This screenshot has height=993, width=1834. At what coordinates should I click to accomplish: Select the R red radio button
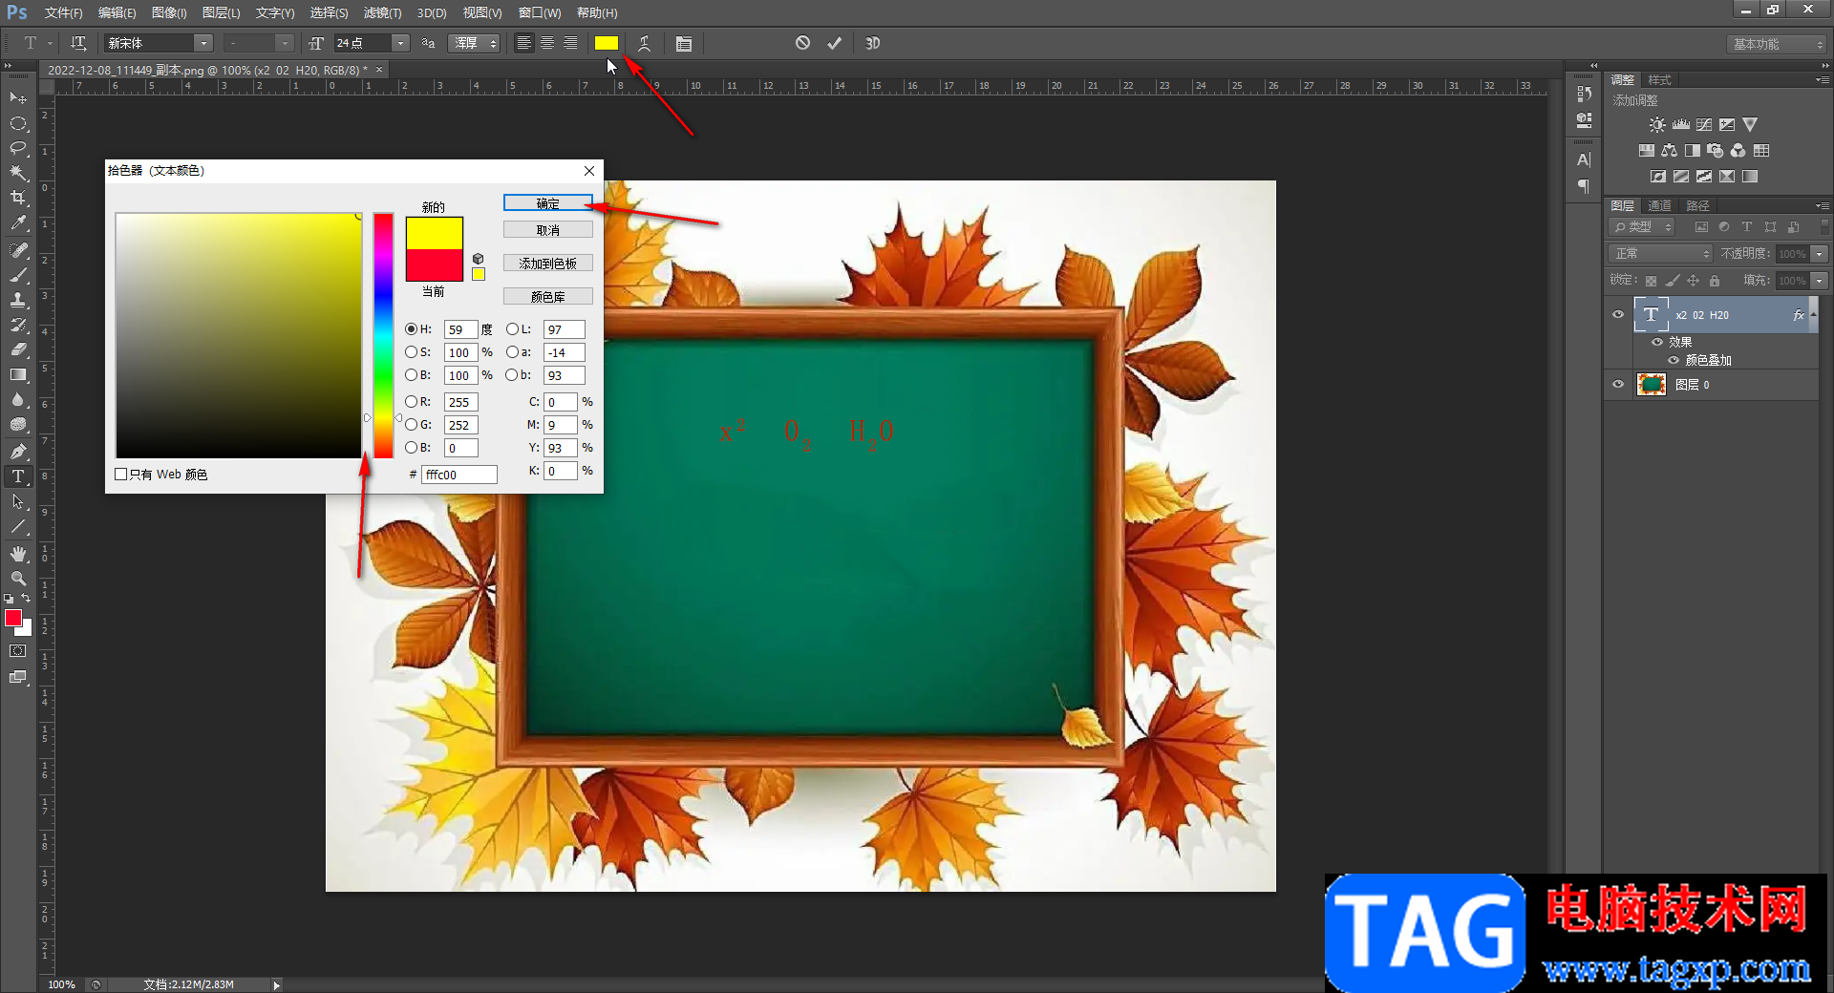pyautogui.click(x=411, y=402)
